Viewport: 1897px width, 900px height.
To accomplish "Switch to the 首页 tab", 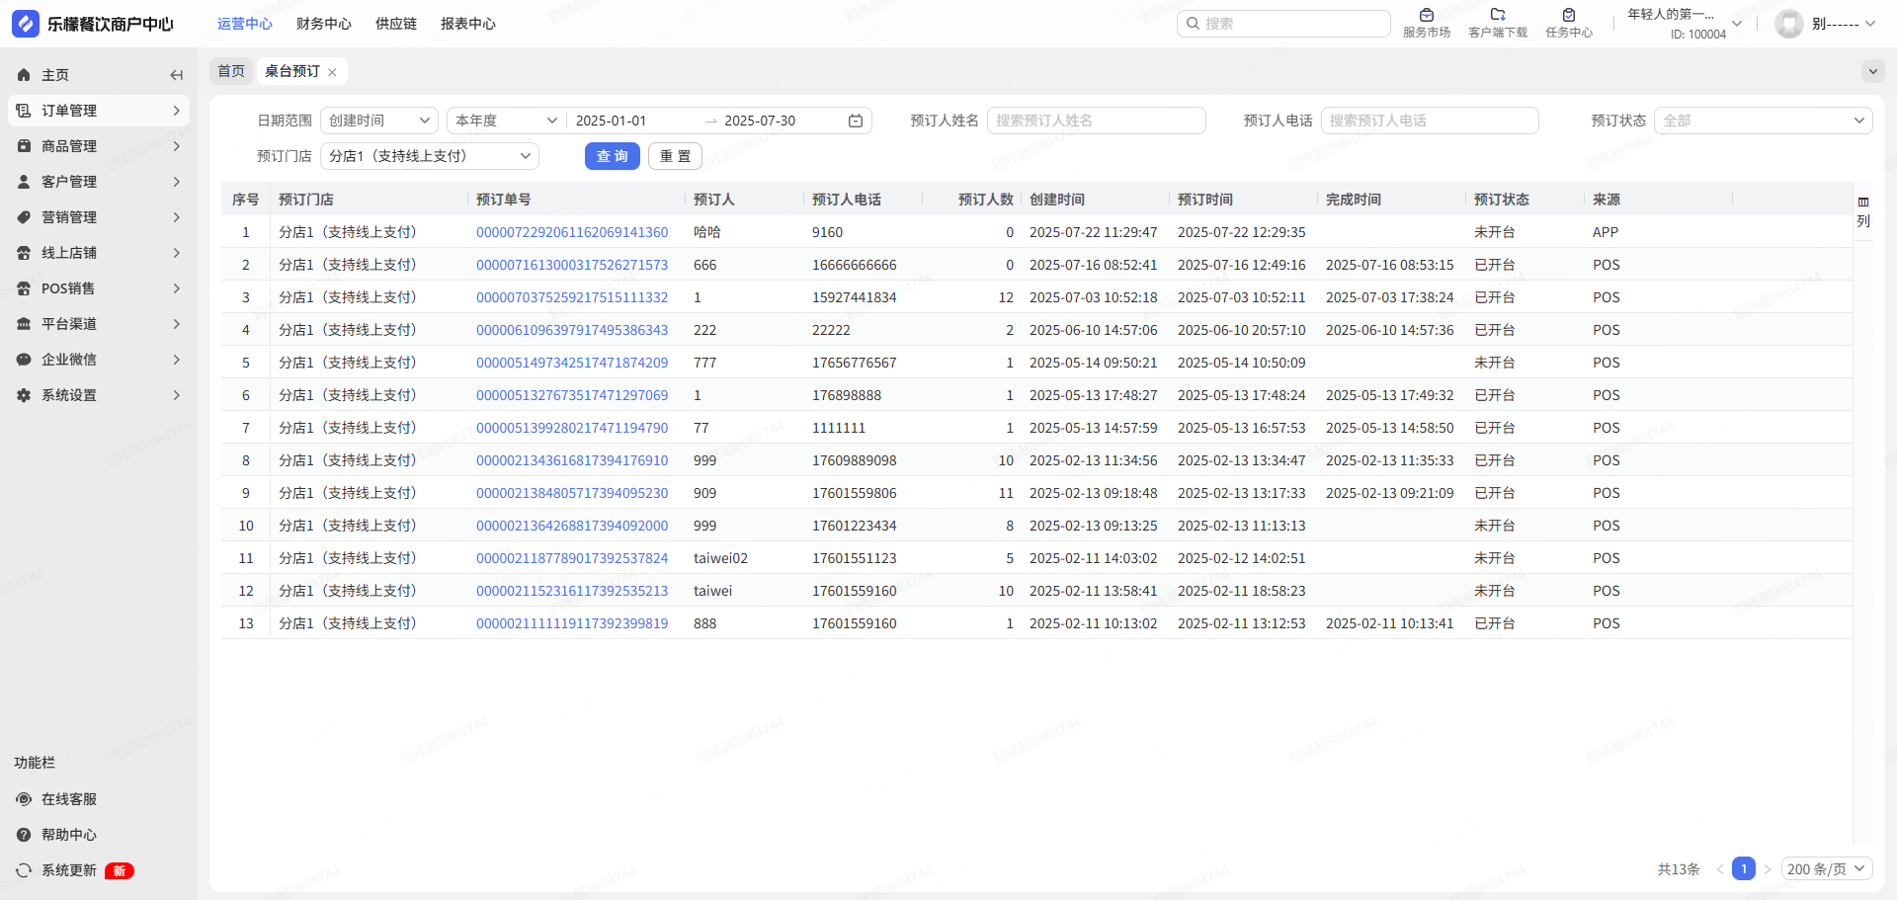I will (231, 71).
